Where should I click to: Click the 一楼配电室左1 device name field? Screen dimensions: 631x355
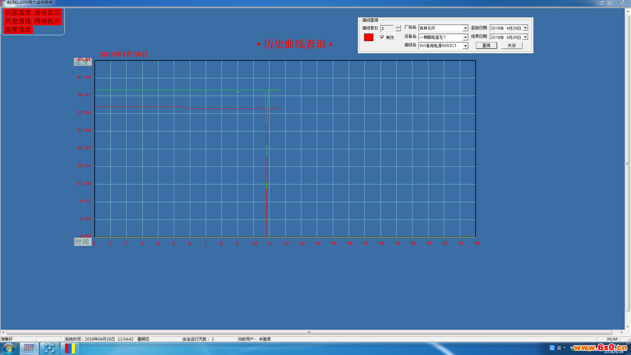(x=441, y=37)
